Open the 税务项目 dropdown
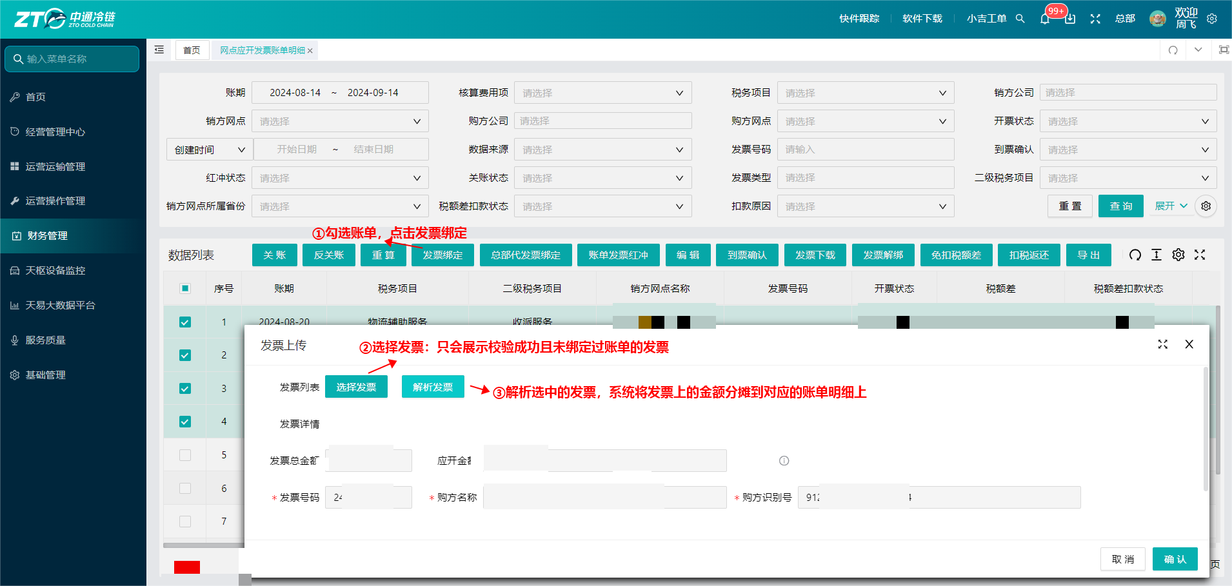This screenshot has width=1232, height=586. pos(866,93)
